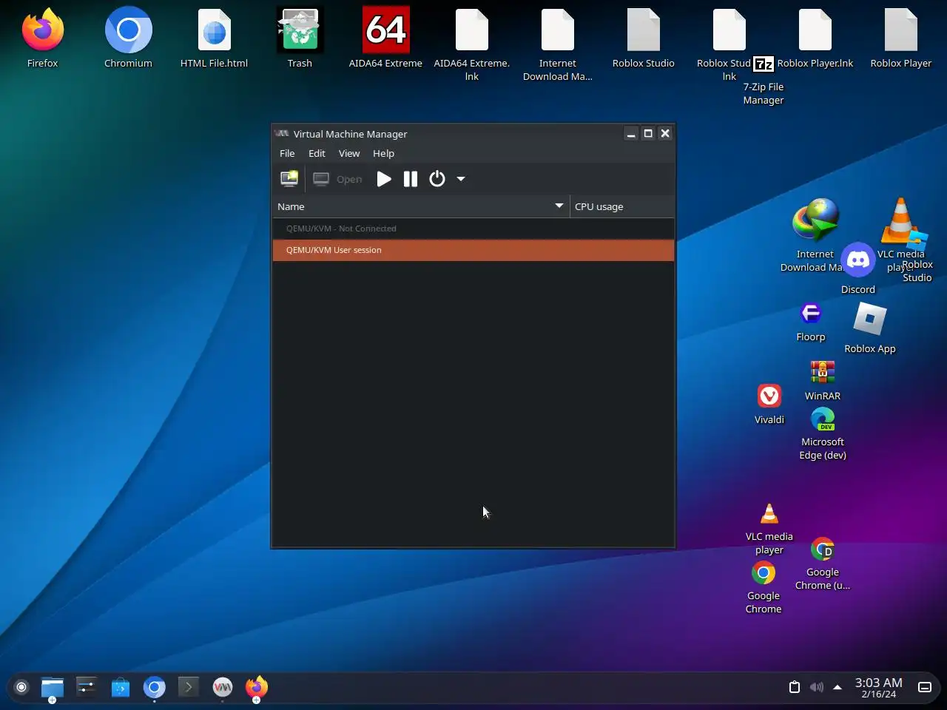Viewport: 947px width, 710px height.
Task: Open the application launcher in the taskbar
Action: point(21,687)
